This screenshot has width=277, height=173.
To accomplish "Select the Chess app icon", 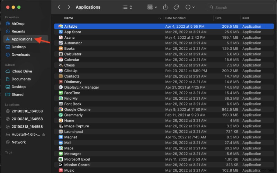I will (x=61, y=65).
